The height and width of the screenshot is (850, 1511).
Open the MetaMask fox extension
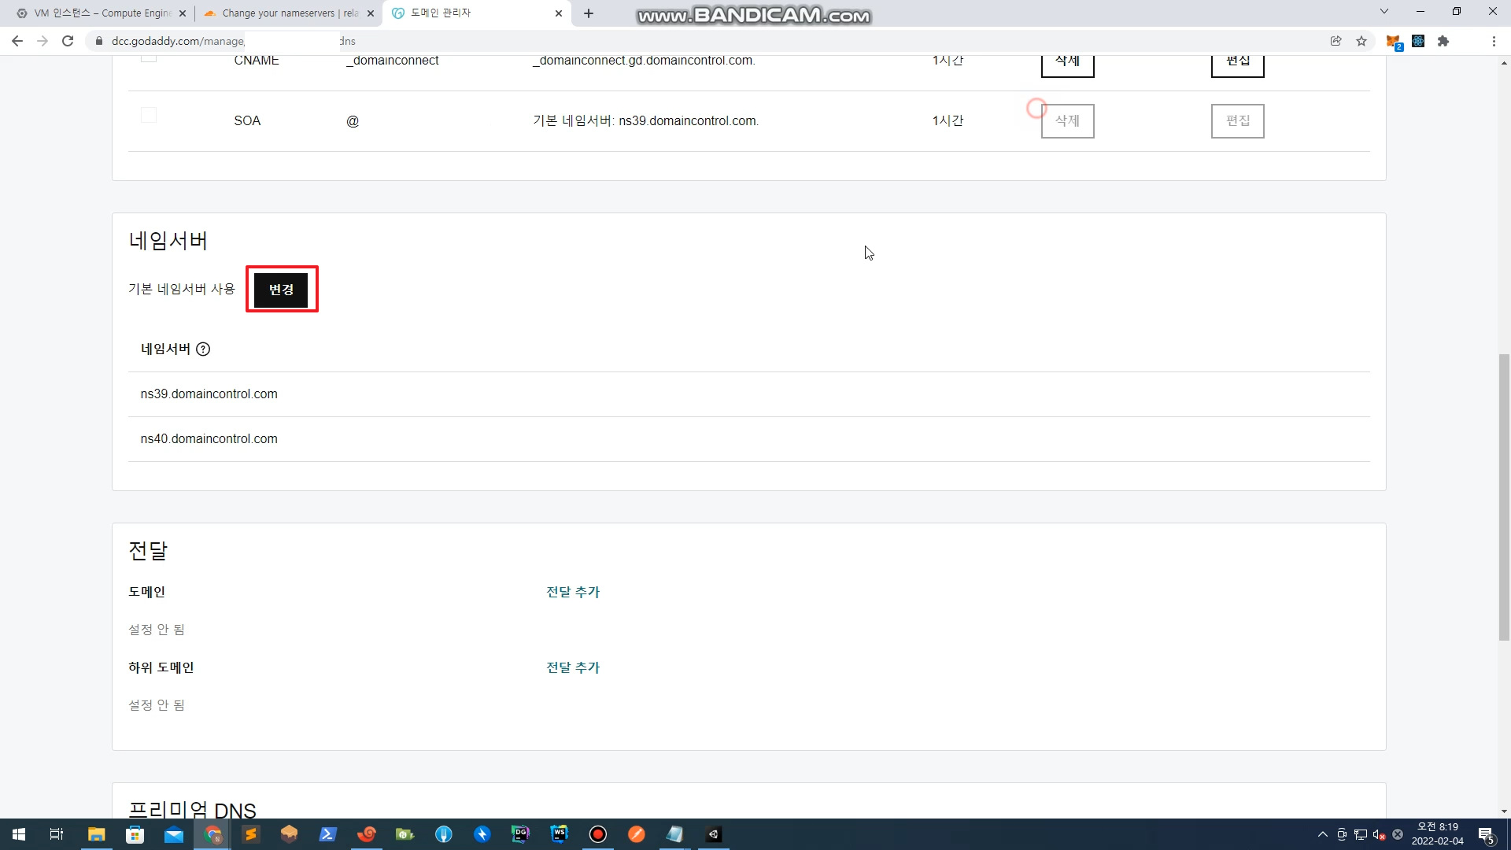[x=1392, y=41]
